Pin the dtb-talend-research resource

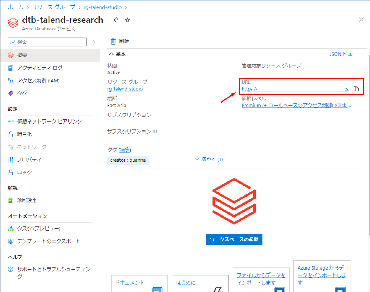coord(115,20)
